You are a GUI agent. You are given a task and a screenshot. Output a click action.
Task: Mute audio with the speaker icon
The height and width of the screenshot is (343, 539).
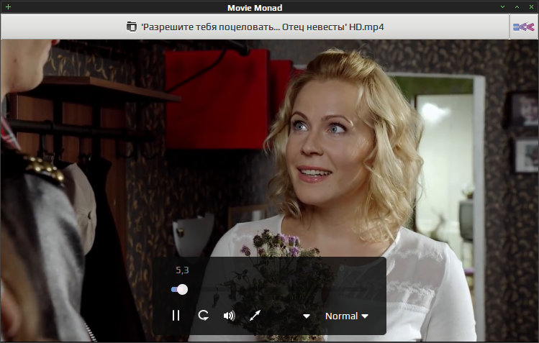(x=230, y=316)
